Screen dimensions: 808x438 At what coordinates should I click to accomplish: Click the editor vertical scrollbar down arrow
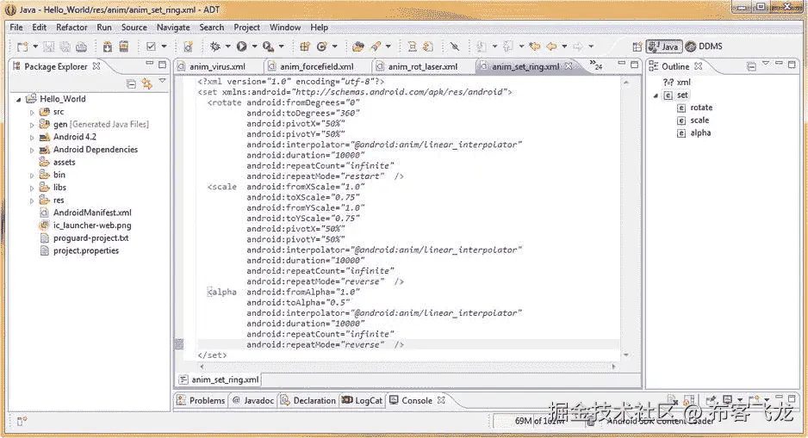point(626,355)
